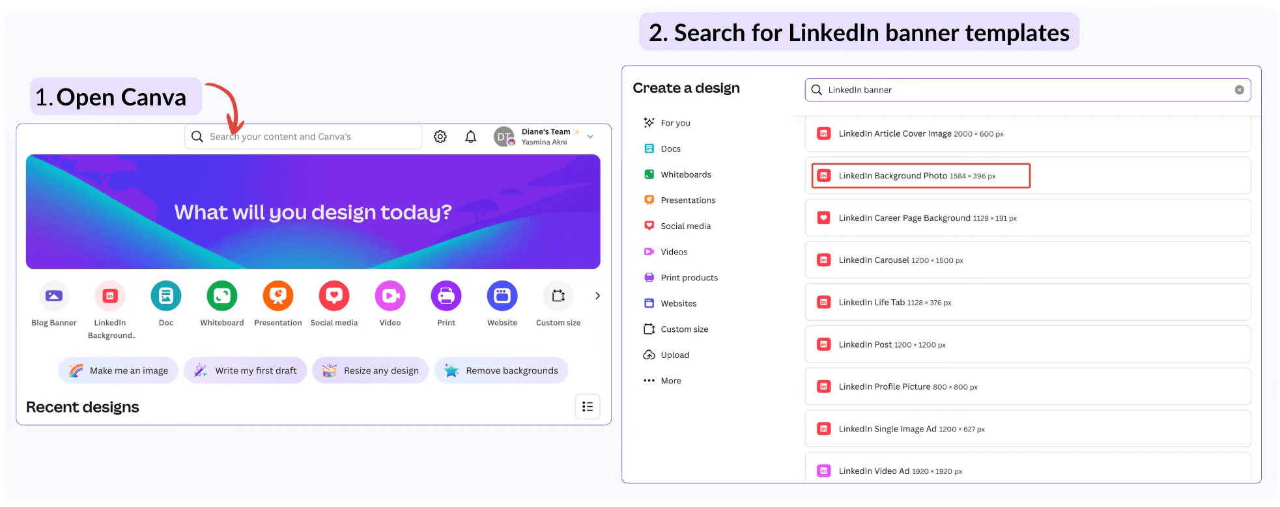Show more design types with right chevron
Screen dimensions: 1280x507
(597, 296)
